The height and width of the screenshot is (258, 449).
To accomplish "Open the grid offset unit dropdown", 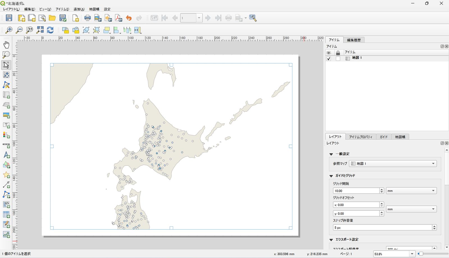I will click(x=411, y=209).
